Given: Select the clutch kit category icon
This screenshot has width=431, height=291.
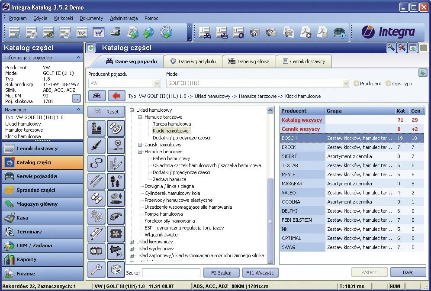Looking at the screenshot, I should pos(96,216).
